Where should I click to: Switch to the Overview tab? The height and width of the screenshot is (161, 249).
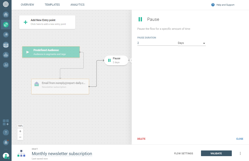(x=27, y=5)
